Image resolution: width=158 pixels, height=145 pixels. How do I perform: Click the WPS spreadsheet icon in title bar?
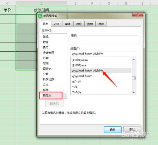(x=40, y=16)
